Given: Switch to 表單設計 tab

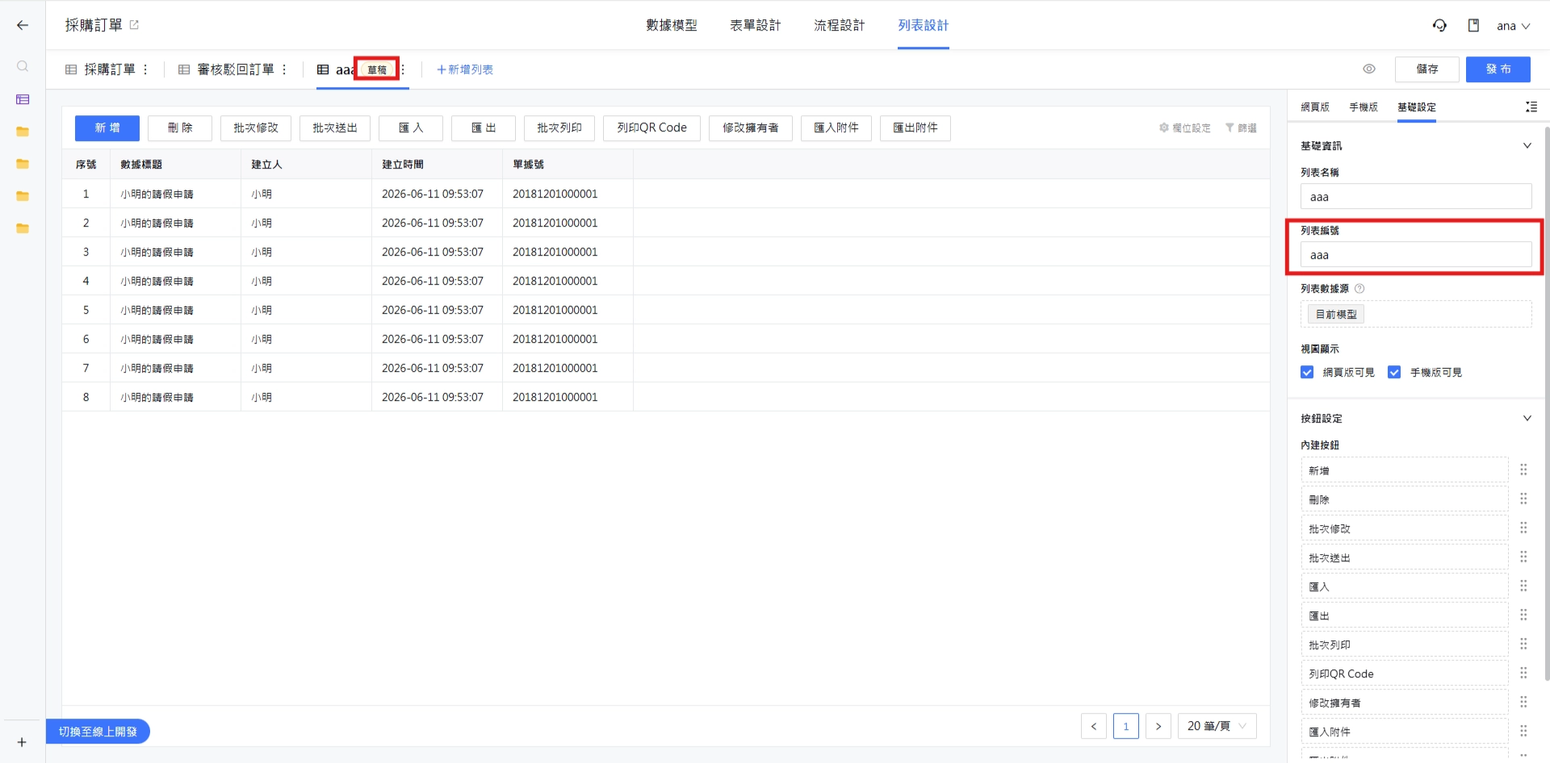Looking at the screenshot, I should (756, 25).
